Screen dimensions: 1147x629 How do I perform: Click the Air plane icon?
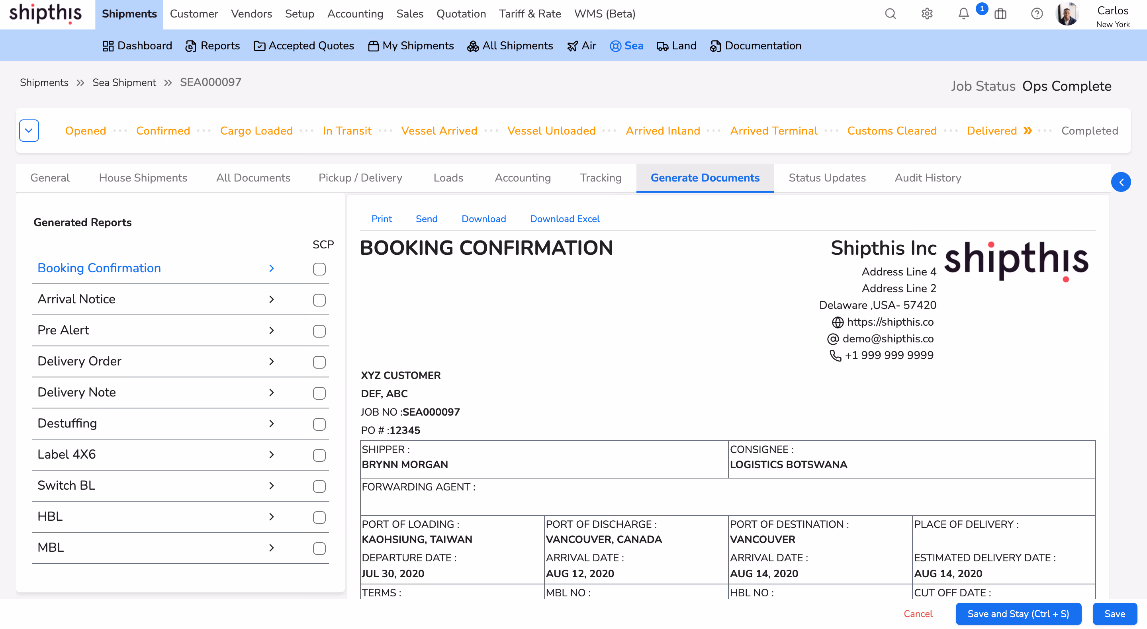click(573, 46)
